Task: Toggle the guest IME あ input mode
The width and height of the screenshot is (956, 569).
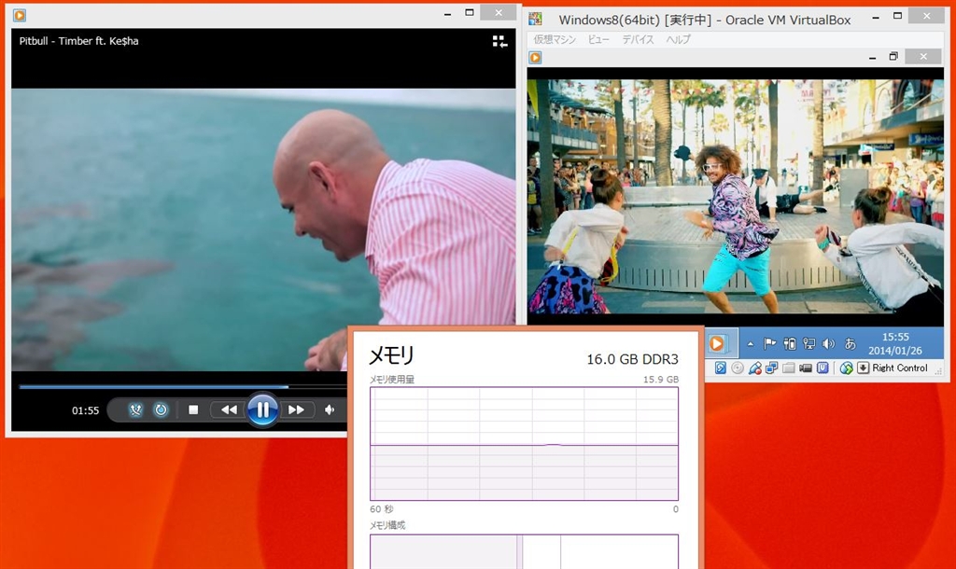Action: pyautogui.click(x=850, y=343)
